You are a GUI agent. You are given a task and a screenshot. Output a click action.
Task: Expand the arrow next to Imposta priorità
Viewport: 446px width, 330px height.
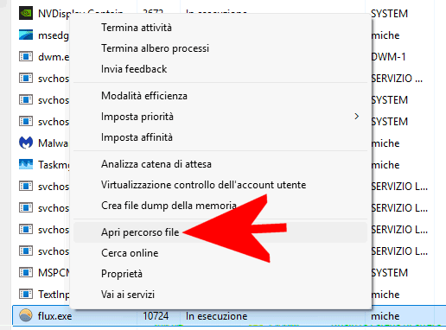(x=357, y=117)
